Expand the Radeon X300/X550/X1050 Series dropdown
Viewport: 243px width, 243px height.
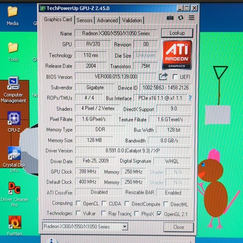click(124, 226)
